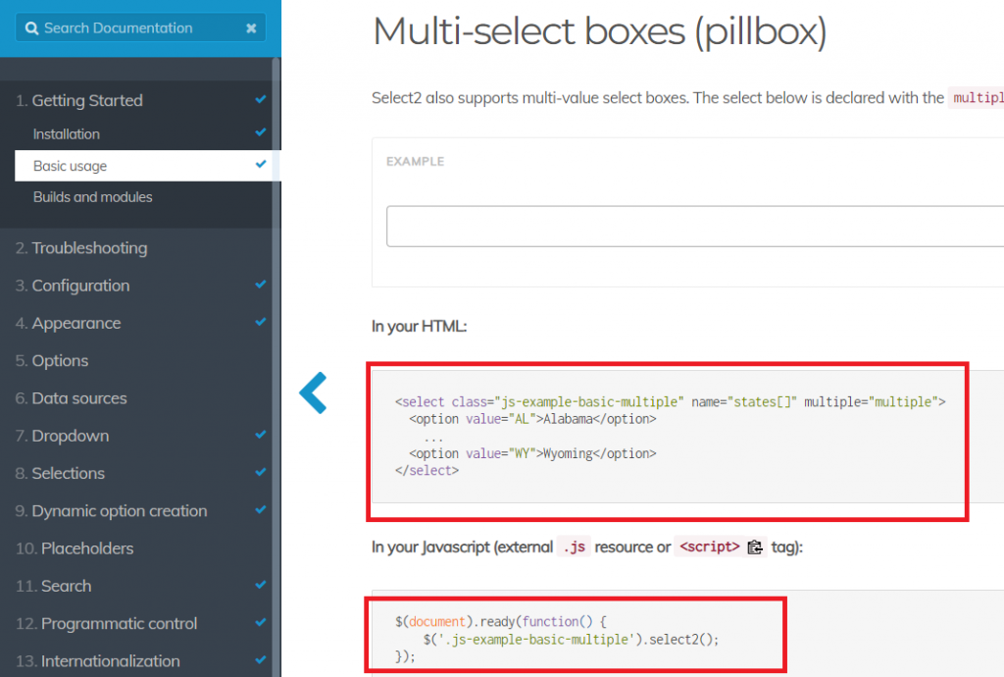The image size is (1004, 677).
Task: Open the Appearance section
Action: [x=68, y=324]
